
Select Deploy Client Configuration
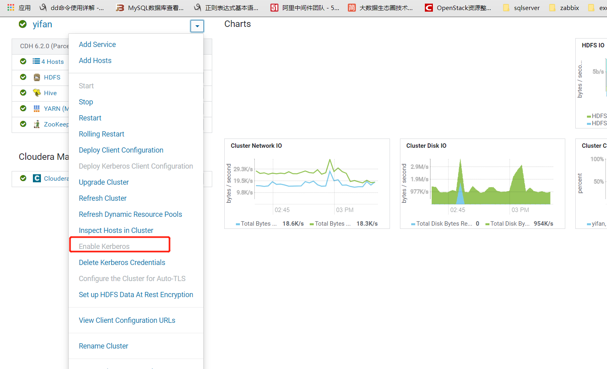121,150
